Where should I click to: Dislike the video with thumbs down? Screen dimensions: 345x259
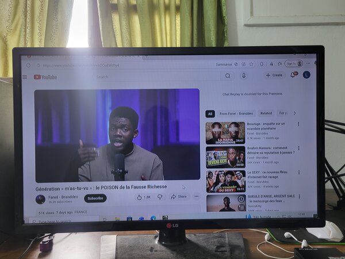(160, 197)
